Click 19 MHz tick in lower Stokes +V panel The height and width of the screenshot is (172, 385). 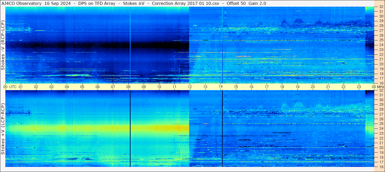tap(381, 153)
